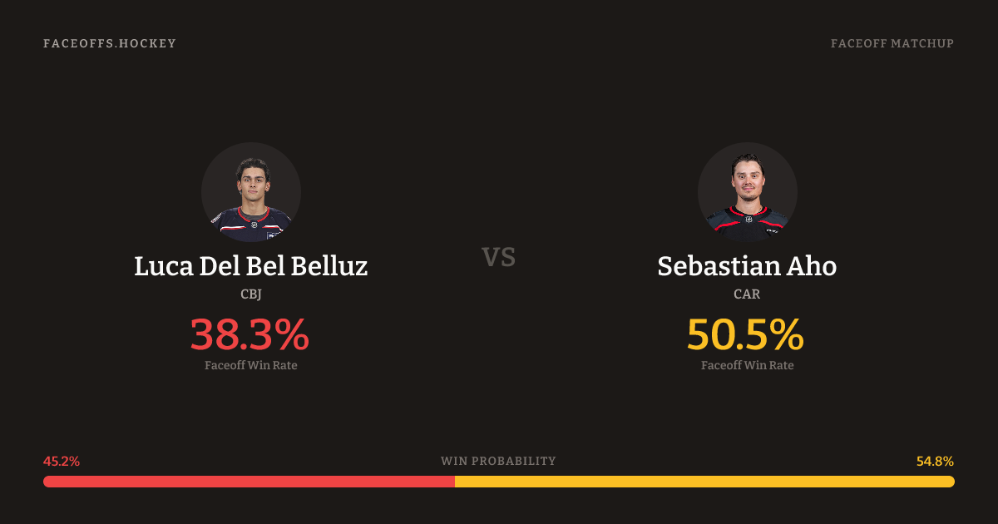Open the FACEOFFS.HOCKEY site title
998x524 pixels.
click(x=110, y=43)
